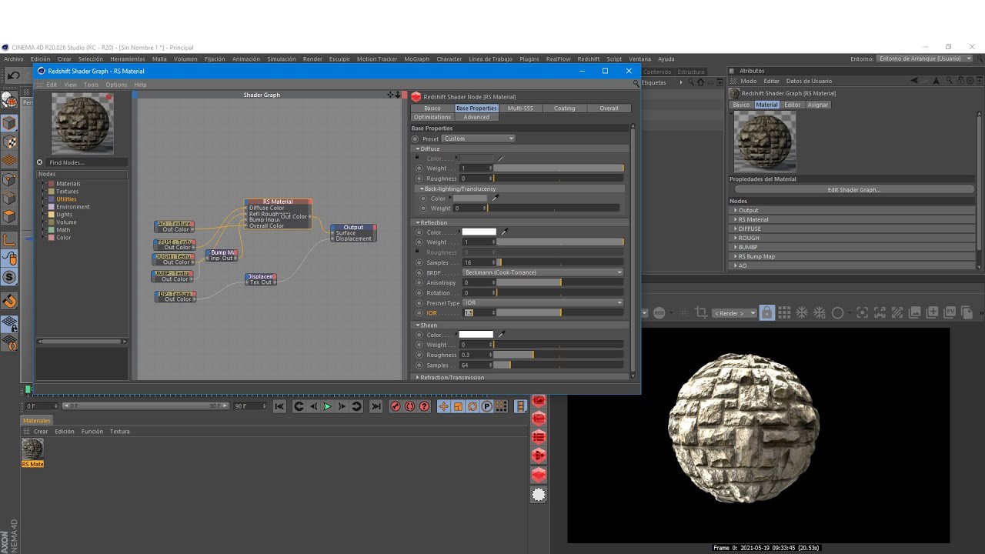Switch to the Multi-SSS tab
The image size is (985, 554).
[520, 108]
